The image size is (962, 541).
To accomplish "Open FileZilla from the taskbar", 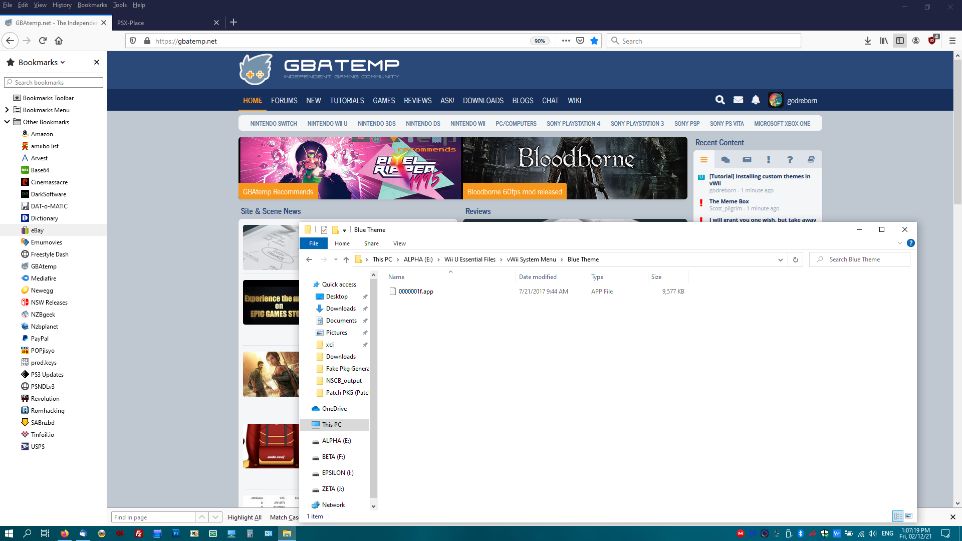I will pyautogui.click(x=139, y=533).
